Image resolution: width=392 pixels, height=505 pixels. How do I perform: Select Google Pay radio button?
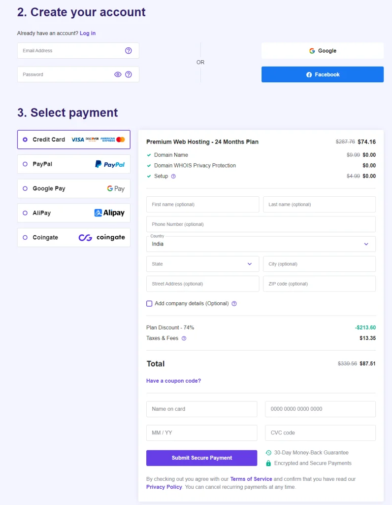(25, 189)
